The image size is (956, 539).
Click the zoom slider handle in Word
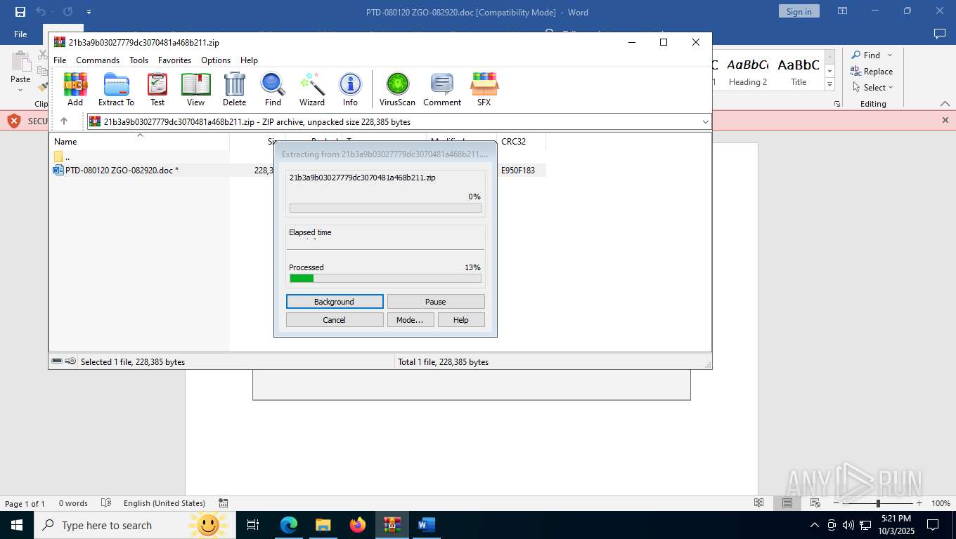878,503
